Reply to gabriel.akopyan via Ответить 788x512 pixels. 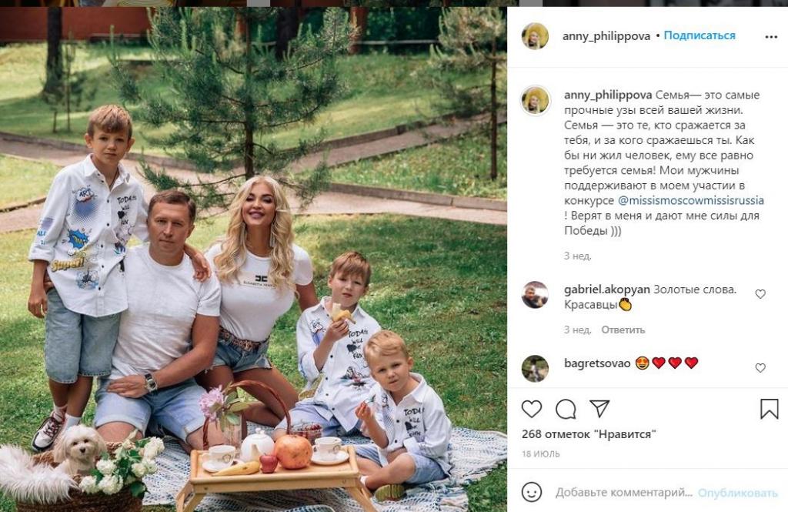tap(623, 330)
